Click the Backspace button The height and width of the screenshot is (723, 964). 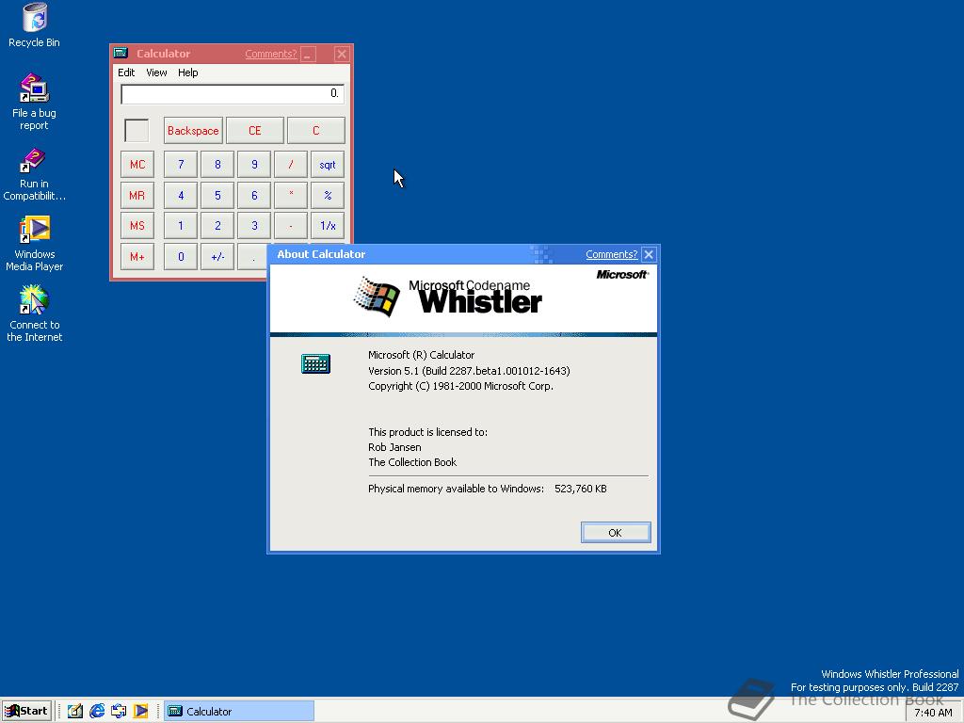(193, 130)
